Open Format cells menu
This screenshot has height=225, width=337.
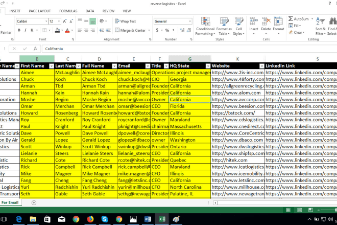pyautogui.click(x=278, y=26)
